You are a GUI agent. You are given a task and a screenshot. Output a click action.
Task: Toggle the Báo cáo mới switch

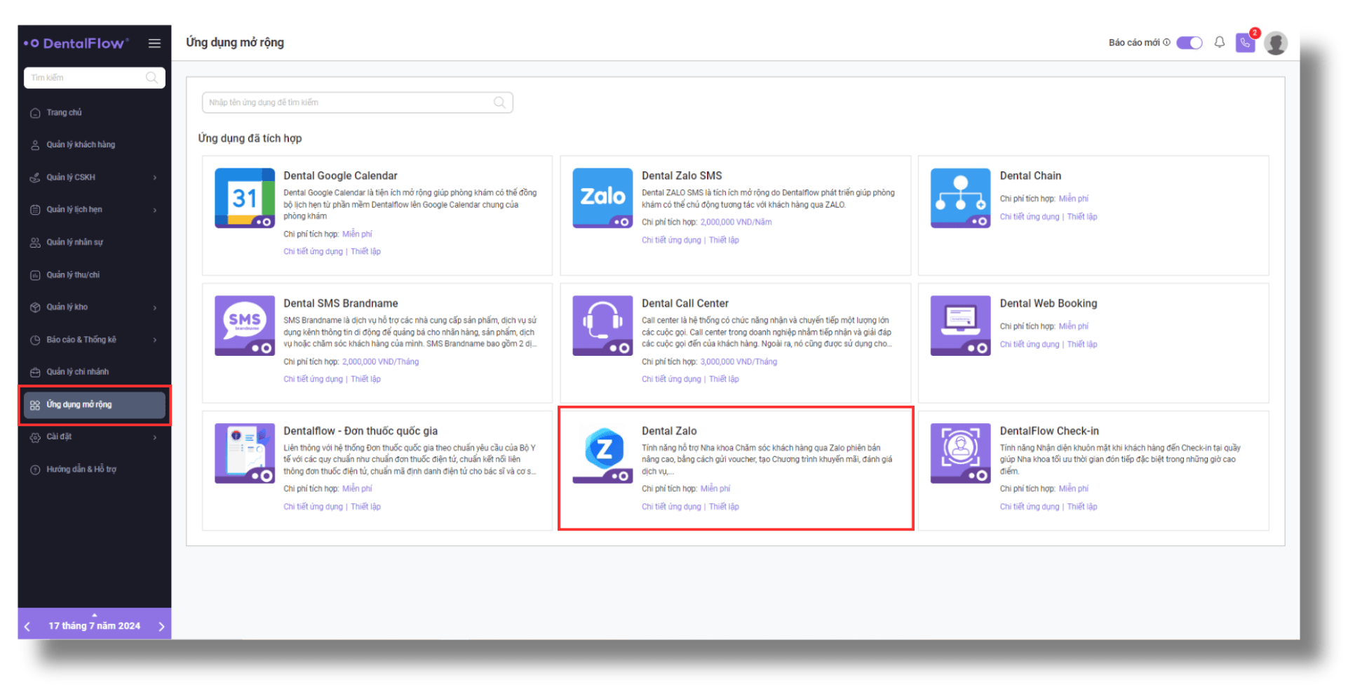(1189, 43)
